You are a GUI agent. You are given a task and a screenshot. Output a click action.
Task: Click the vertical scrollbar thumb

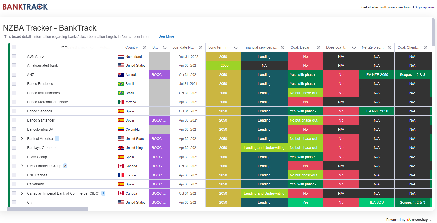(x=433, y=32)
